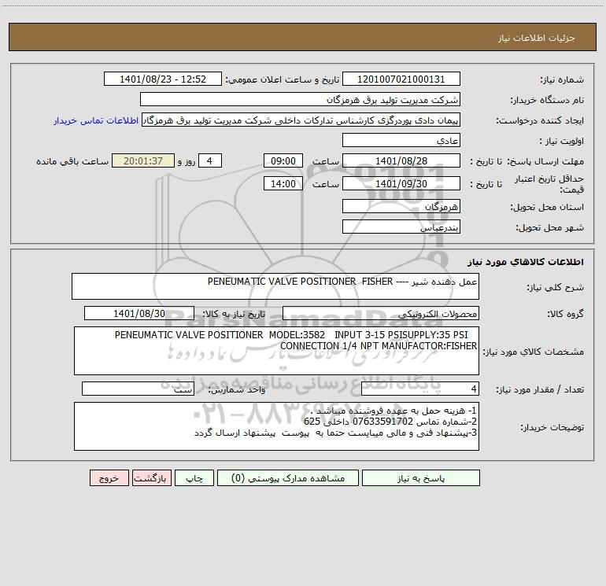Click label مهلت ارسال پاسخ: تا تاریخ
The image size is (606, 586).
[527, 161]
